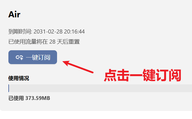Screen dimensions: 192x119
Task: Click the 到期时间 expiration date text
Action: 46,31
